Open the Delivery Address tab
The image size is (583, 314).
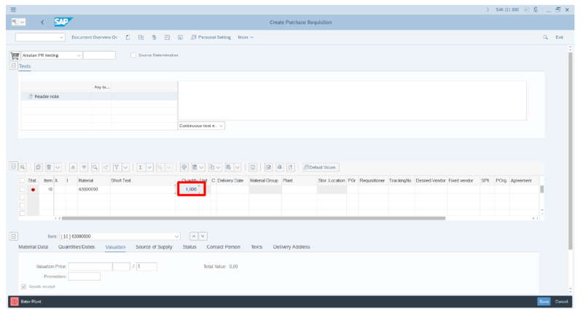[x=291, y=247]
